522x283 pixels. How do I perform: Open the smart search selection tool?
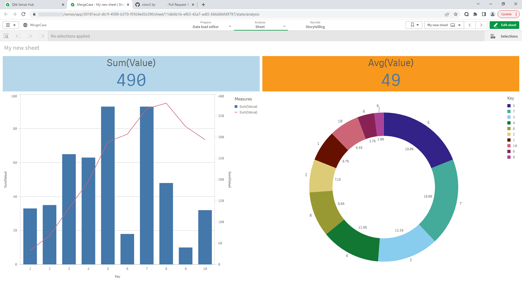tap(6, 36)
